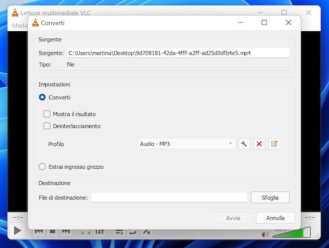The width and height of the screenshot is (329, 248).
Task: Click the VLC window resize grip
Action: click(x=317, y=236)
